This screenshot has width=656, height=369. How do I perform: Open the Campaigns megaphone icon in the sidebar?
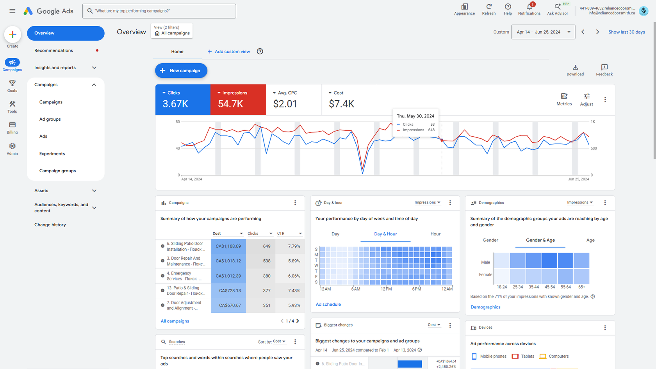pyautogui.click(x=12, y=62)
